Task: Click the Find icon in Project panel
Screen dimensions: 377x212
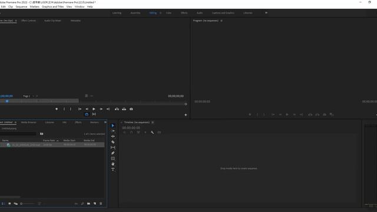Action: point(82,204)
